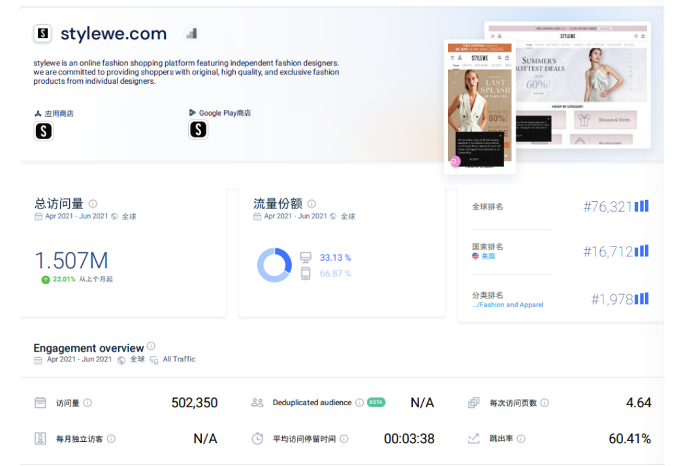The width and height of the screenshot is (683, 466).
Task: Click the stylewe.com logo icon
Action: point(43,33)
